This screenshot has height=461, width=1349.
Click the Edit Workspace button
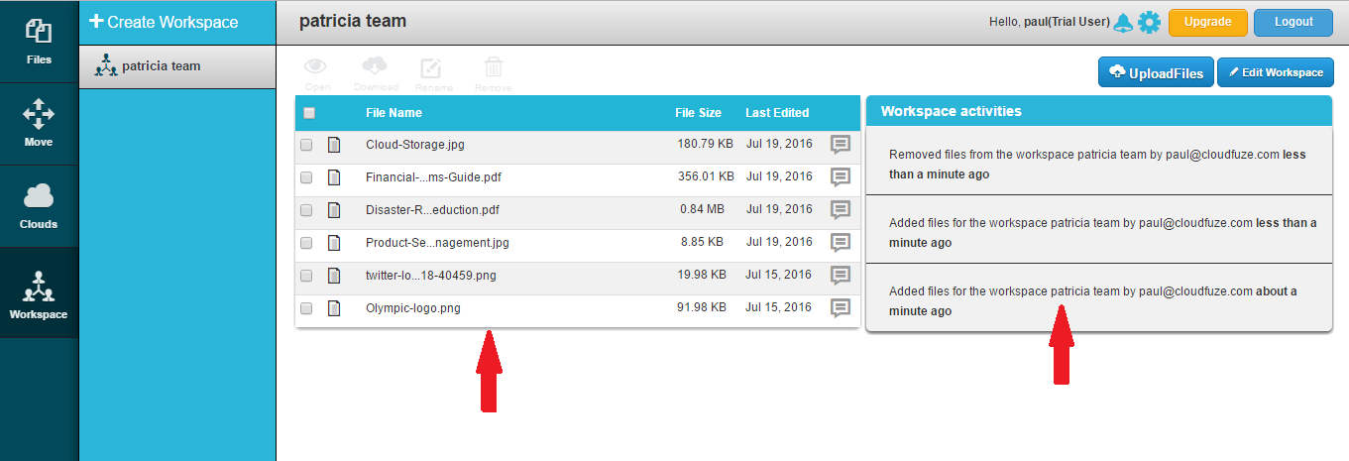[1275, 72]
